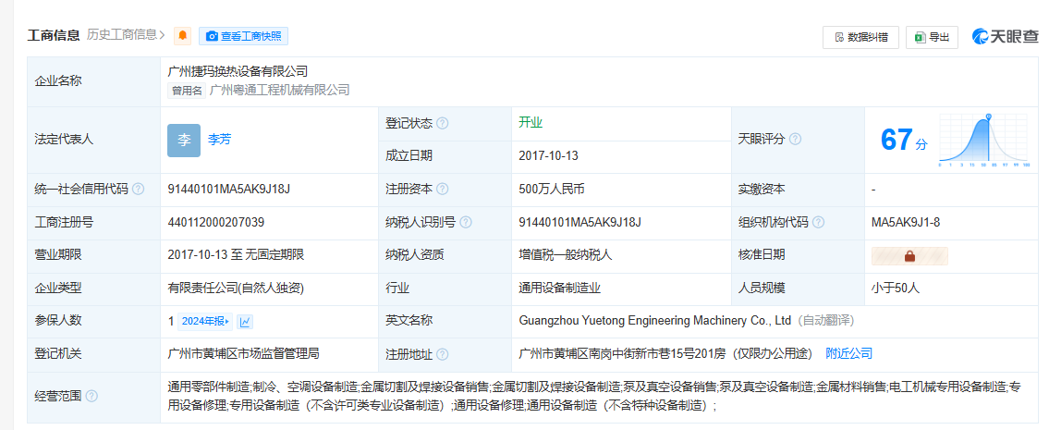This screenshot has width=1049, height=430.
Task: Click 通用设备制造业 industry value
Action: pyautogui.click(x=559, y=288)
